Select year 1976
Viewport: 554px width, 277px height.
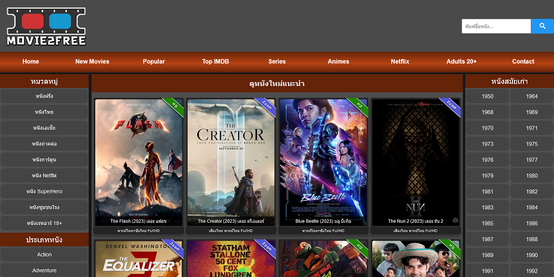click(487, 160)
